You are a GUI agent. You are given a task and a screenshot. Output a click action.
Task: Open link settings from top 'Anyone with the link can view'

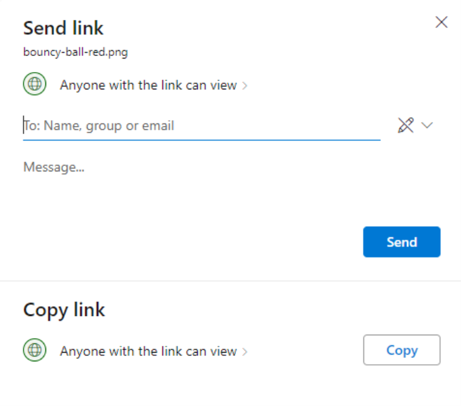point(154,85)
